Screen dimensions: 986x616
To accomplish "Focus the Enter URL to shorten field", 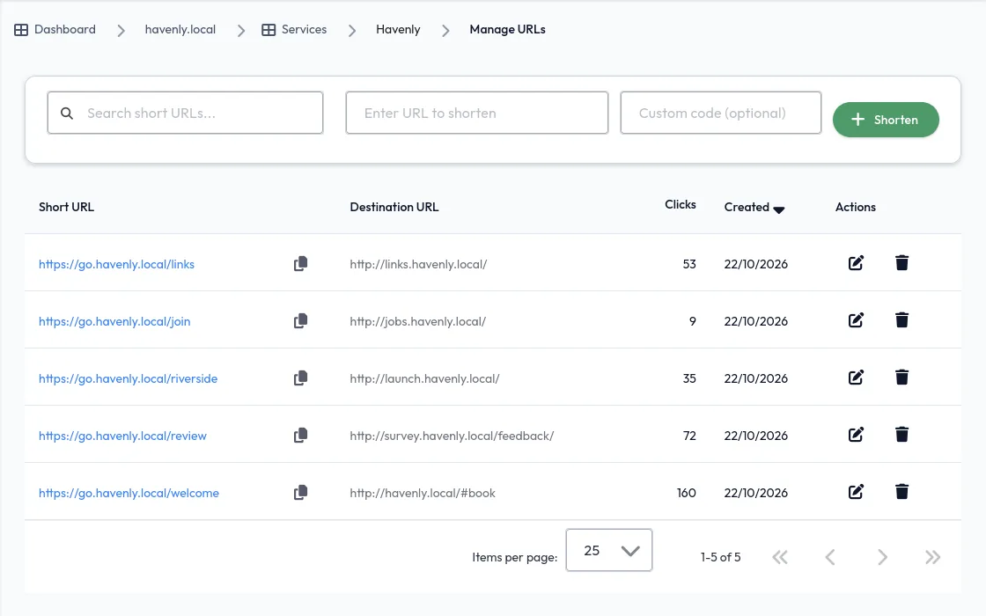I will click(476, 113).
